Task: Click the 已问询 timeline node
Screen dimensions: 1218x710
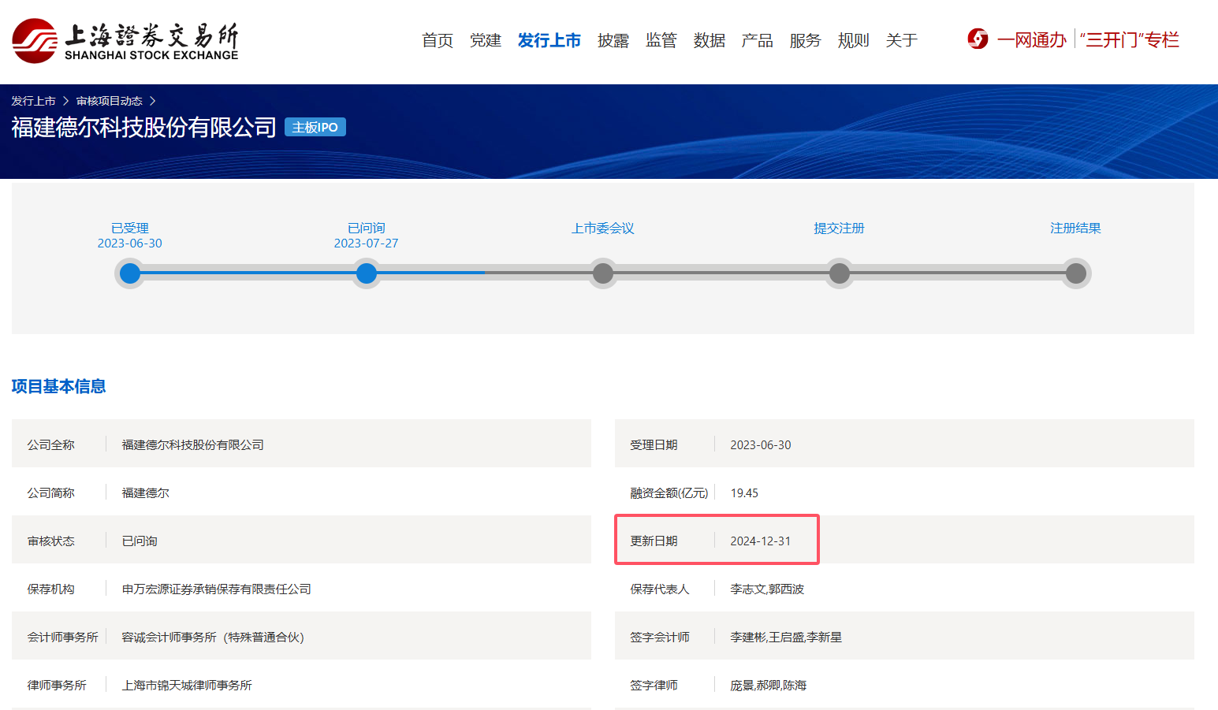Action: [x=367, y=273]
